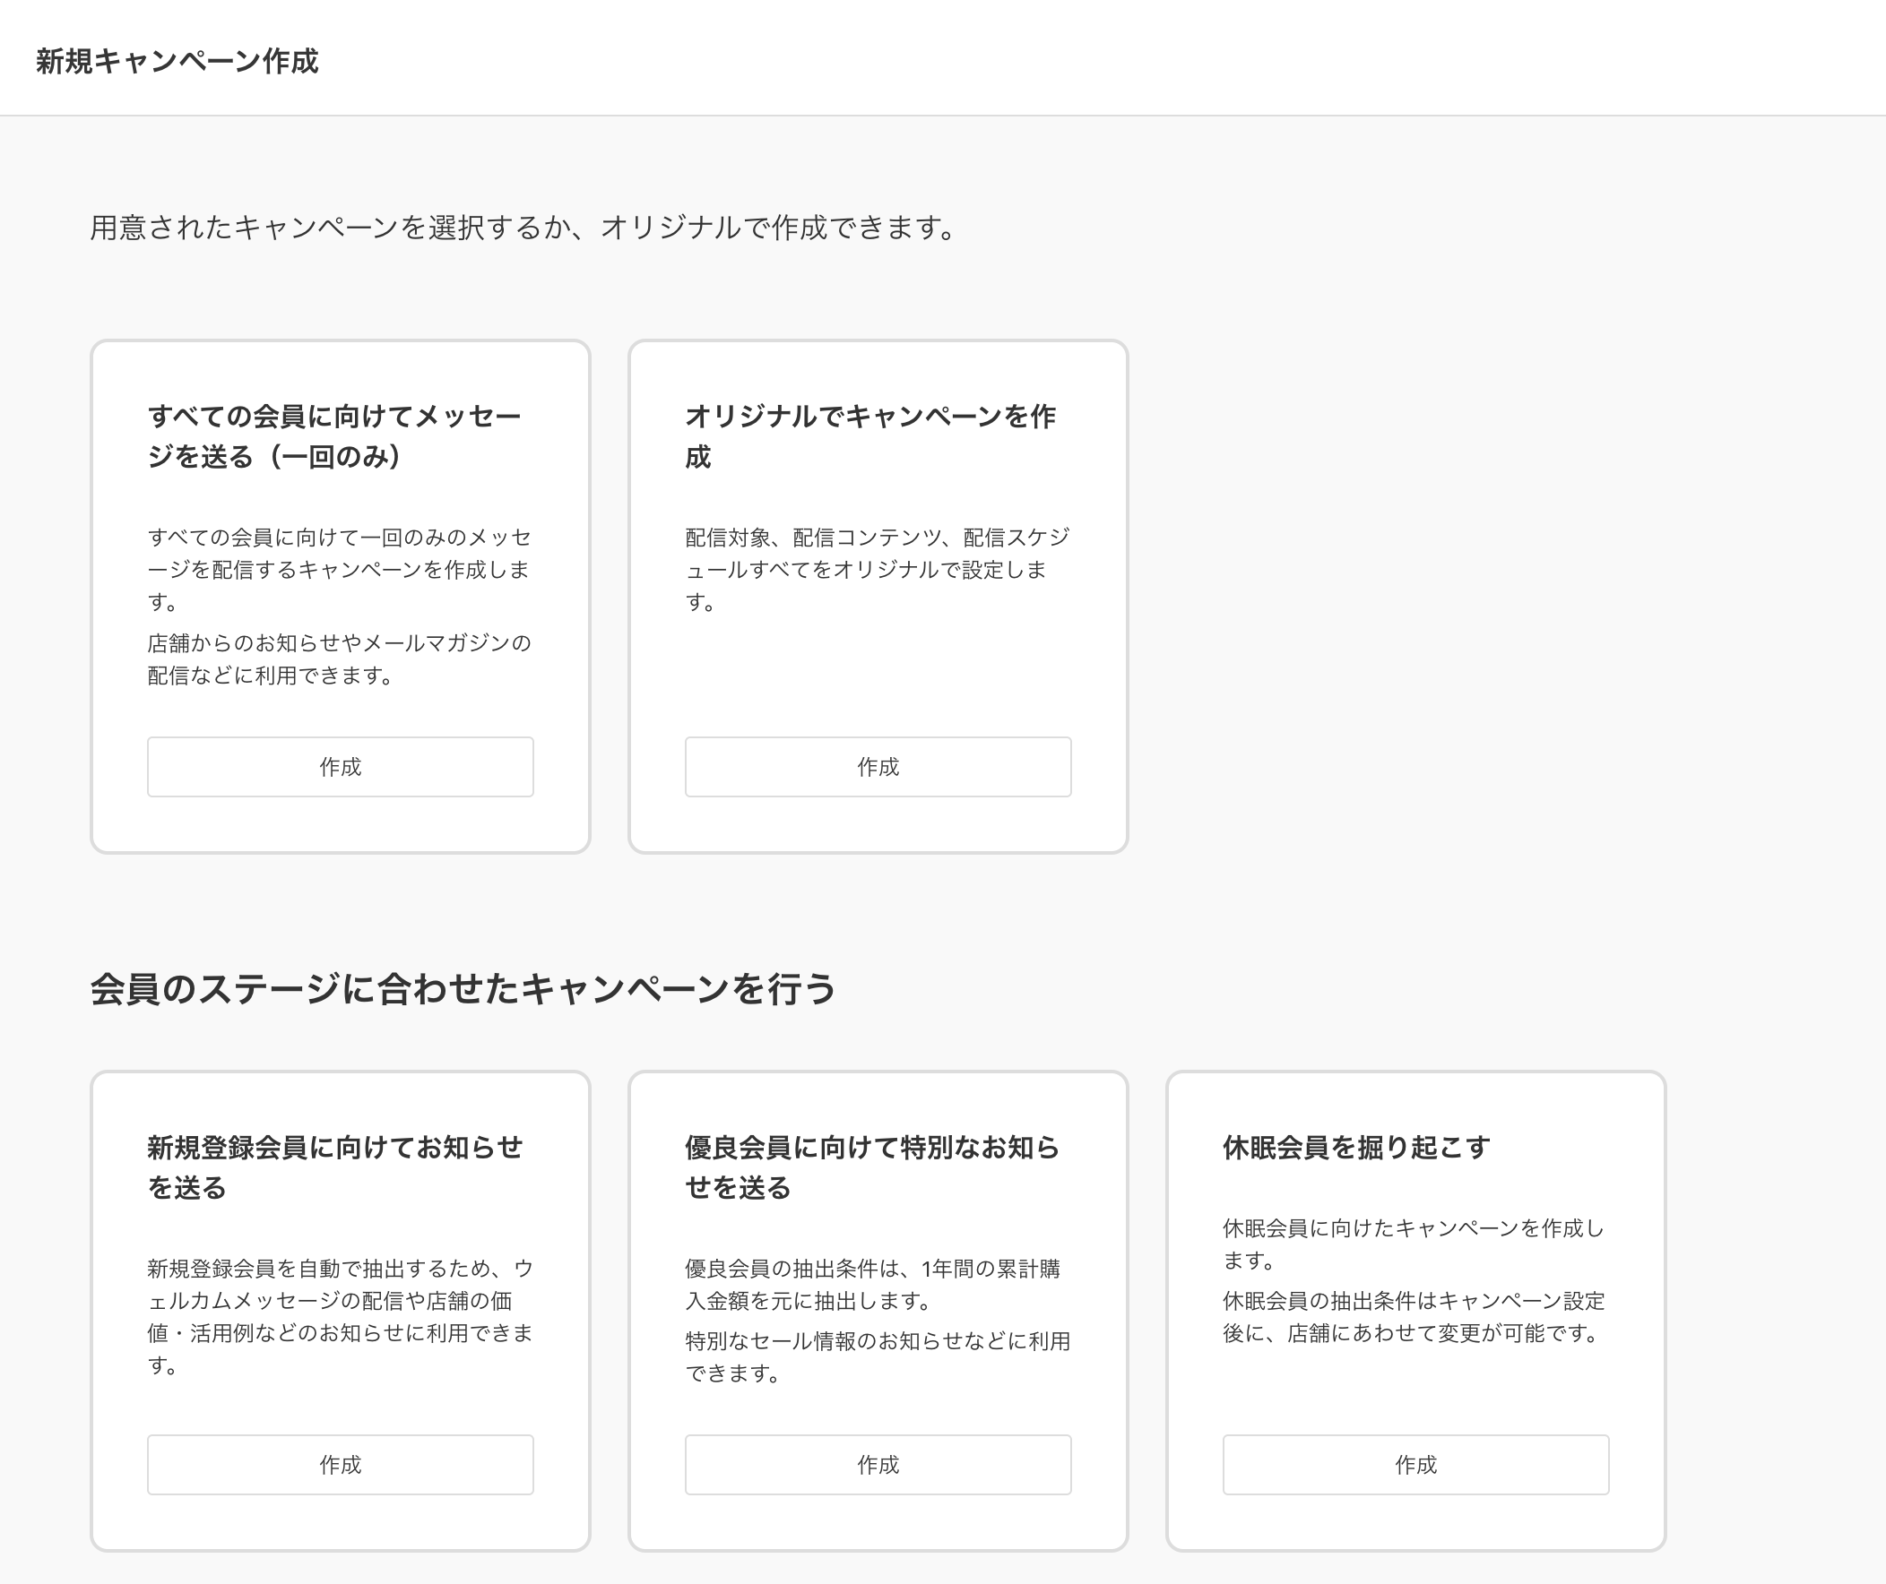
Task: Click the 新規キャンペーン作成 page header
Action: [x=177, y=61]
